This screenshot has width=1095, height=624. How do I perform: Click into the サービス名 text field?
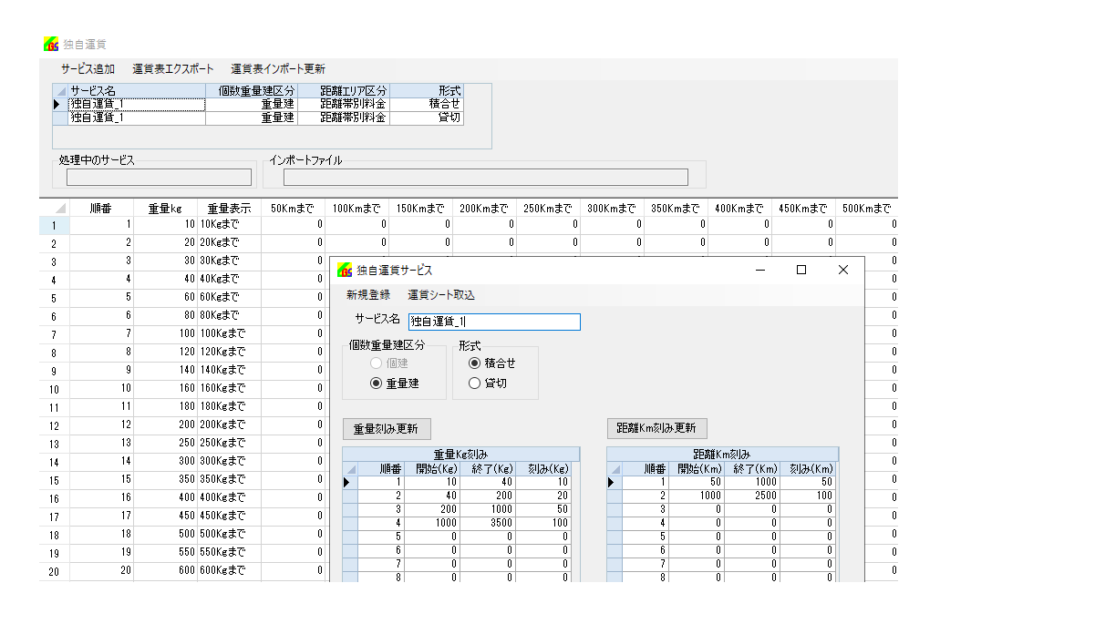point(493,322)
